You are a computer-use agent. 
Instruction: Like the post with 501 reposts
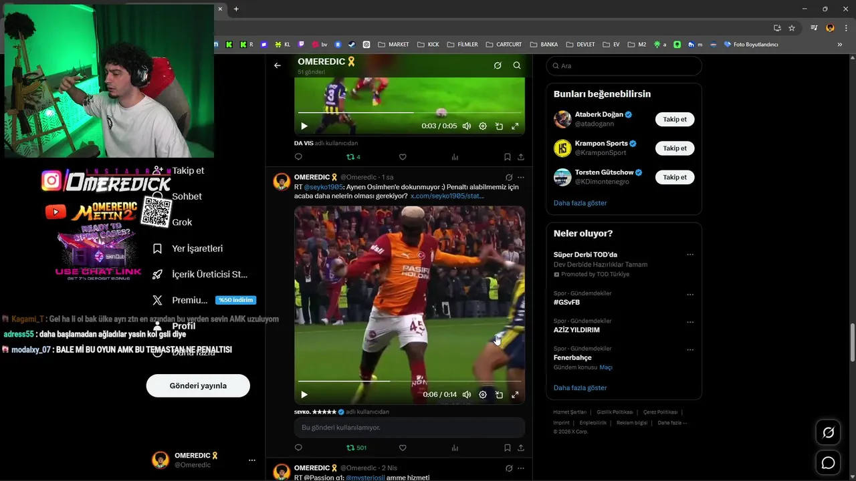point(403,448)
